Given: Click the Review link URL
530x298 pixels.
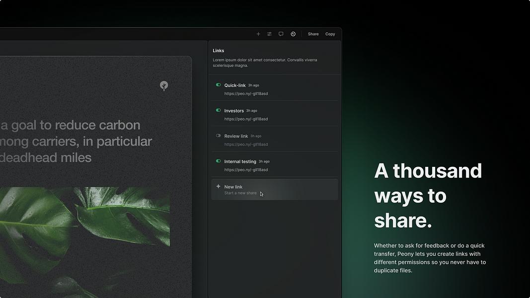Looking at the screenshot, I should click(x=246, y=144).
